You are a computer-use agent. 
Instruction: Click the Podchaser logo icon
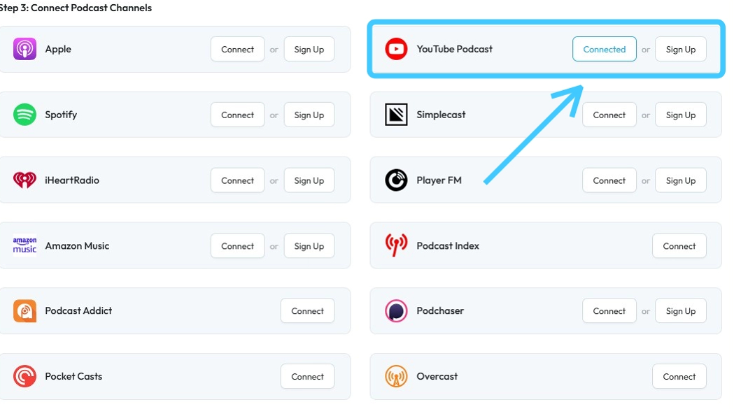tap(396, 311)
